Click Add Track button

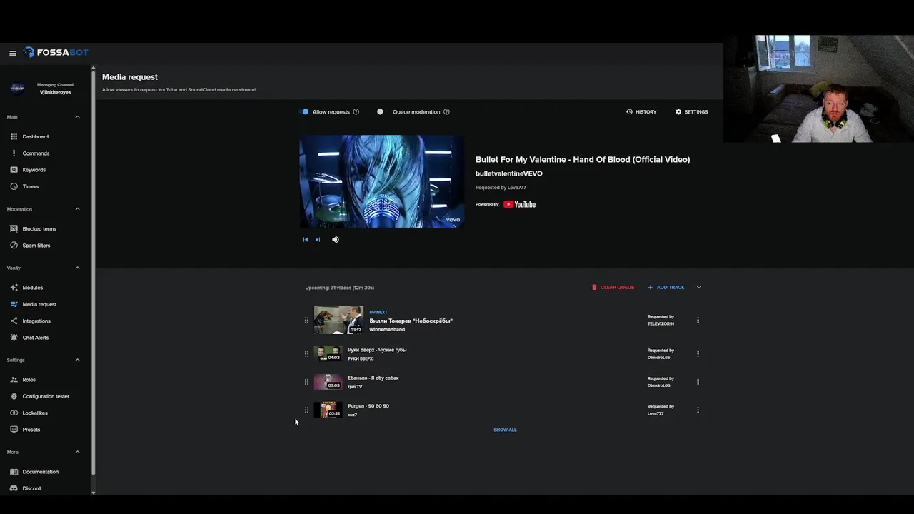(x=666, y=287)
